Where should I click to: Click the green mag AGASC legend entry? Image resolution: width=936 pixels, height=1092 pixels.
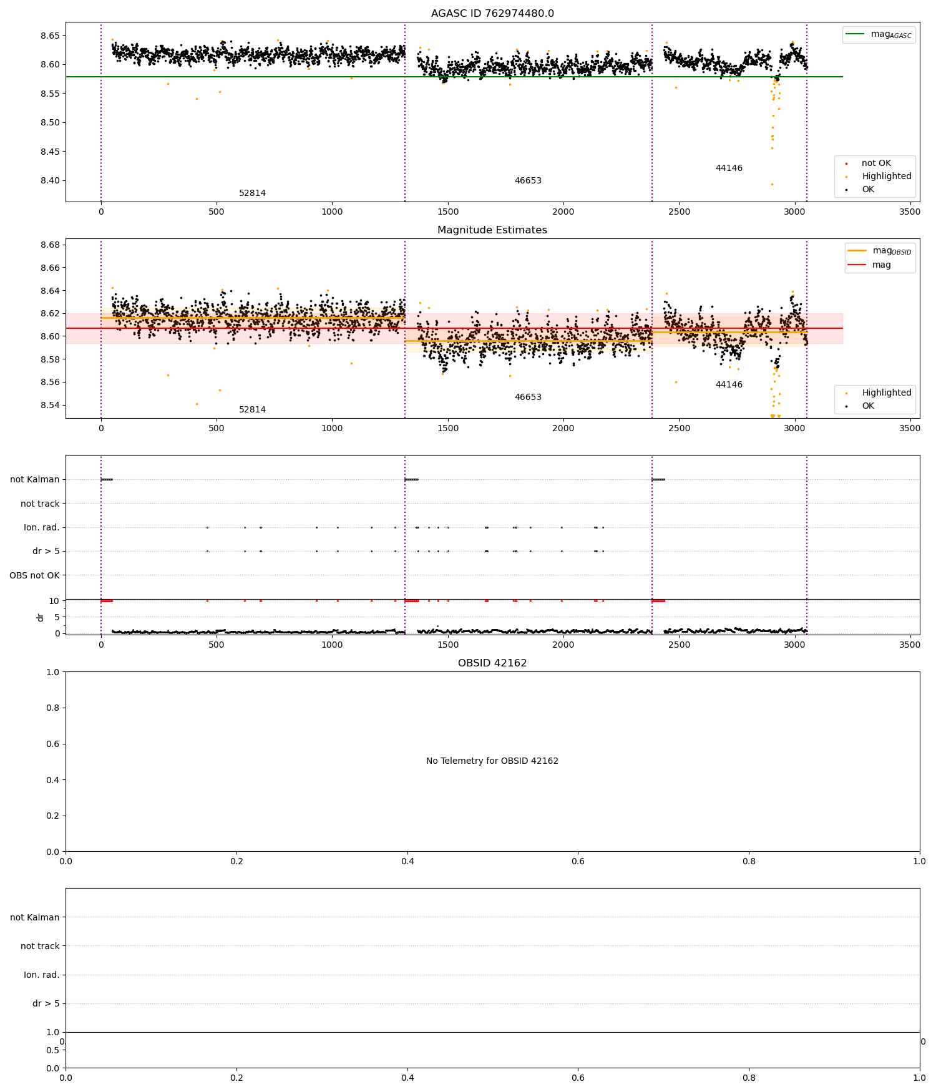click(x=879, y=34)
